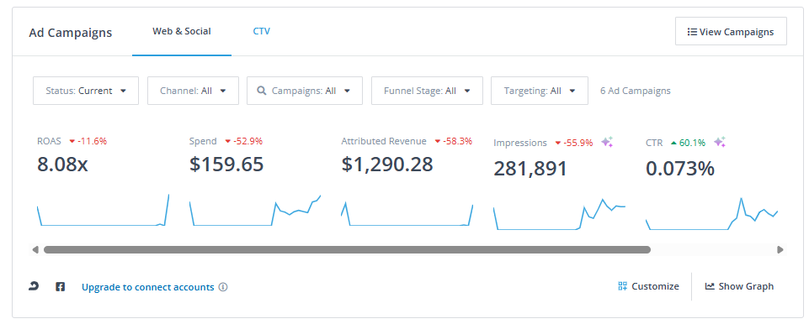Screen dimensions: 809x324
Task: Click the Spend sparkline chart
Action: pyautogui.click(x=255, y=210)
